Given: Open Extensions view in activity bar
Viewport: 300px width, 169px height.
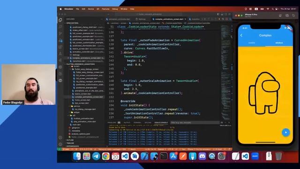Looking at the screenshot, I should coord(60,47).
